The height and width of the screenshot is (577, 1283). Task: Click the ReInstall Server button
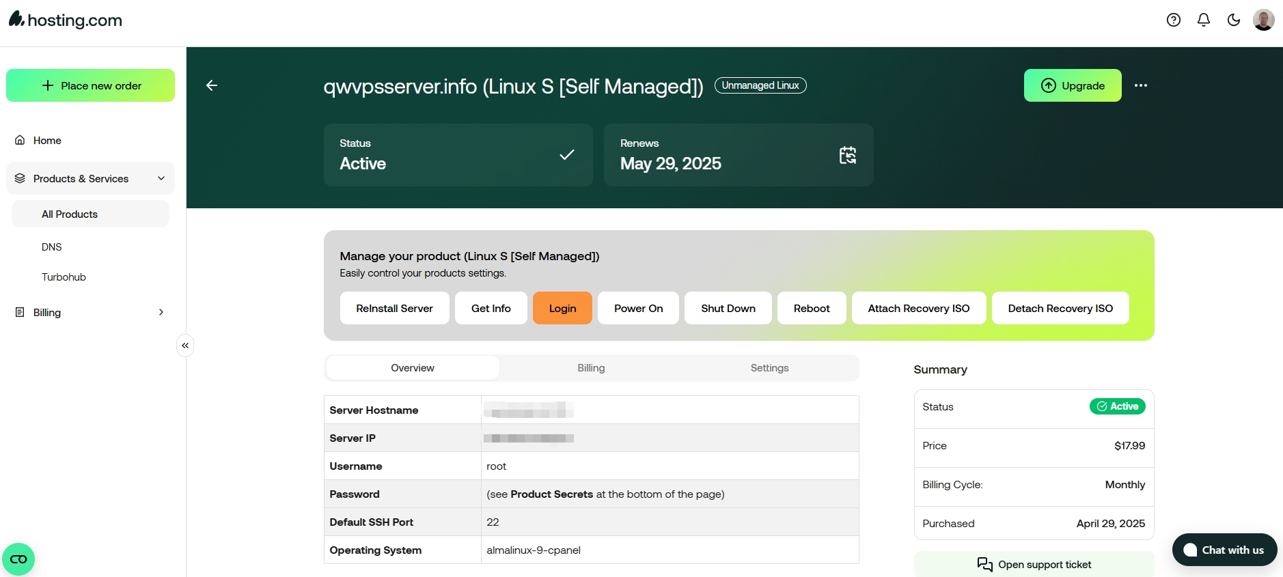394,308
